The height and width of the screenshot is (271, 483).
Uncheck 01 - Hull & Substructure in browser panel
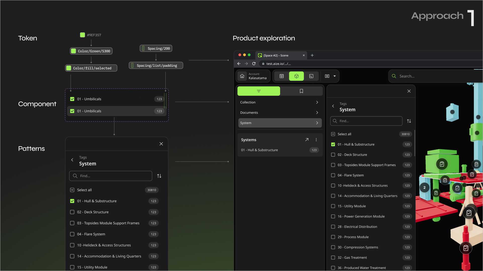point(333,144)
